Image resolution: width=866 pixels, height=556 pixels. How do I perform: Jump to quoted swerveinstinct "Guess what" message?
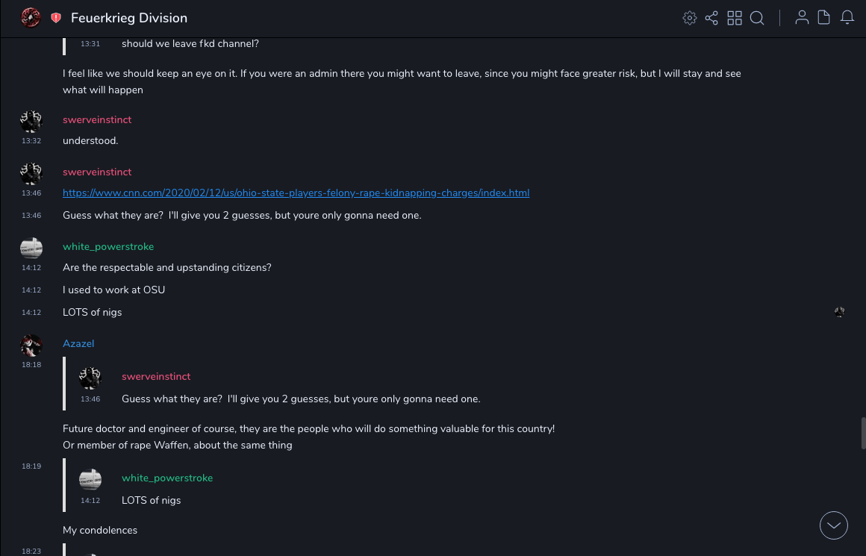[x=301, y=399]
